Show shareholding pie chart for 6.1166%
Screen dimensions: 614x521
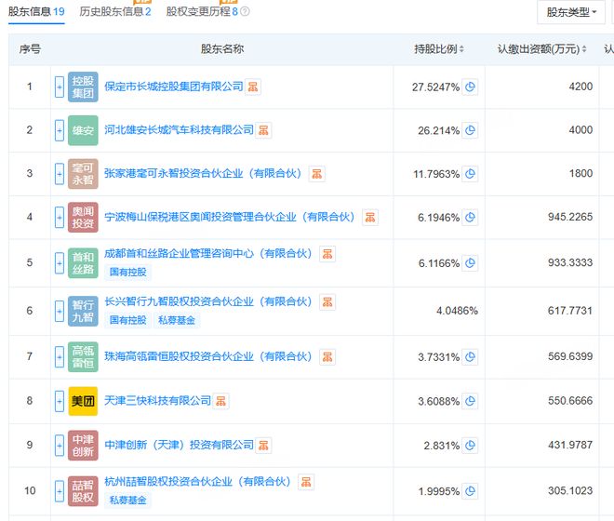pyautogui.click(x=470, y=263)
